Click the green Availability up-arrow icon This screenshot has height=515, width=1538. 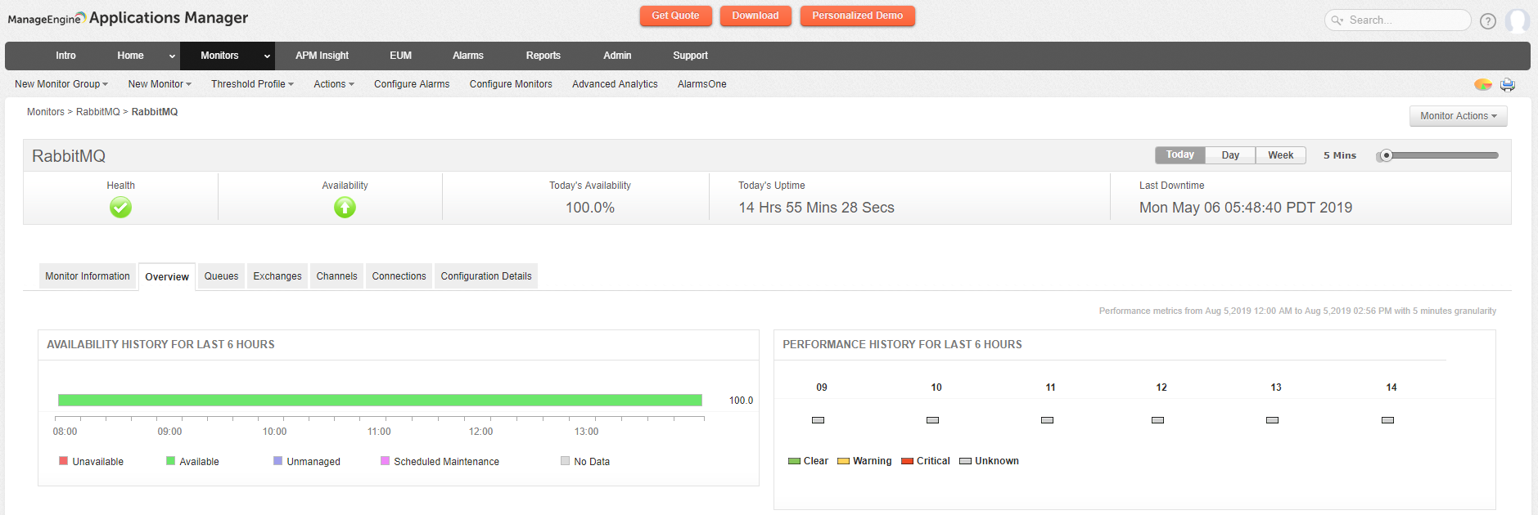click(345, 208)
